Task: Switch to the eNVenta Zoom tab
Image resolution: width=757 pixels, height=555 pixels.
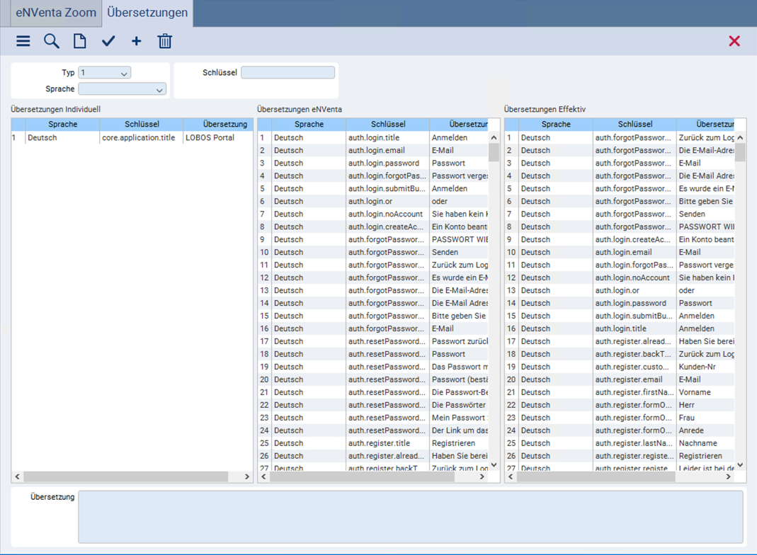Action: pyautogui.click(x=56, y=13)
